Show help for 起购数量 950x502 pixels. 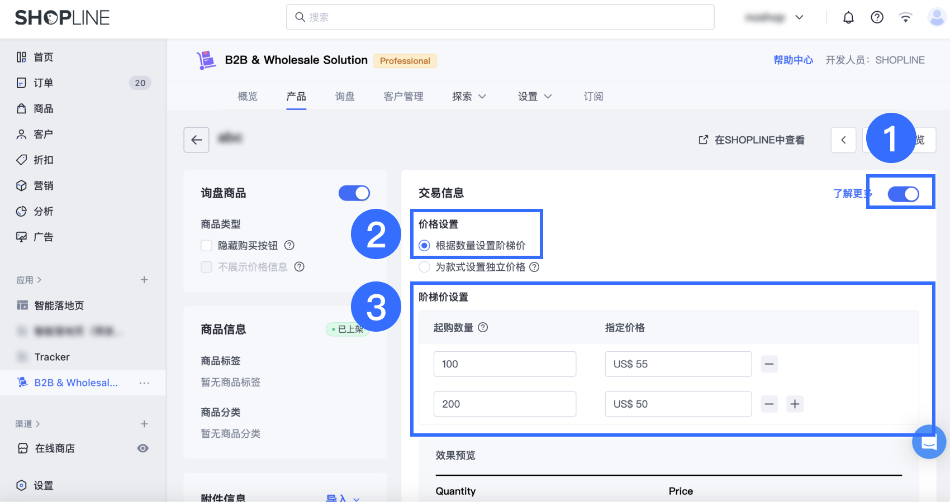coord(483,328)
